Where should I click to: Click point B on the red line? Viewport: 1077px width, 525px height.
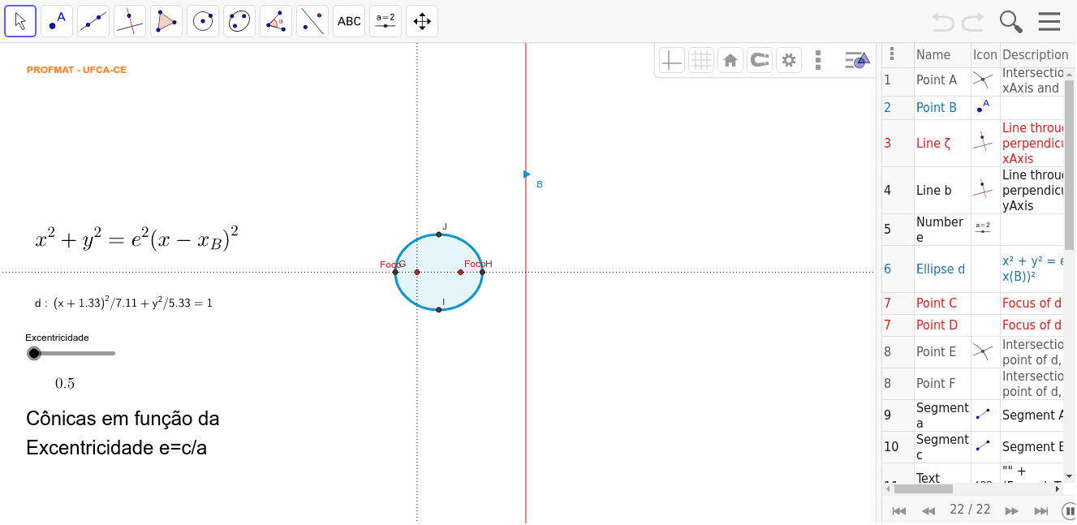tap(527, 174)
